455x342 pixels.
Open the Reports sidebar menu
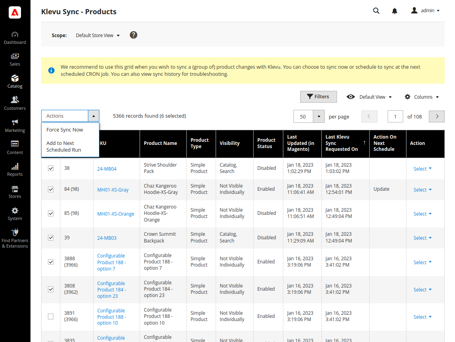15,170
